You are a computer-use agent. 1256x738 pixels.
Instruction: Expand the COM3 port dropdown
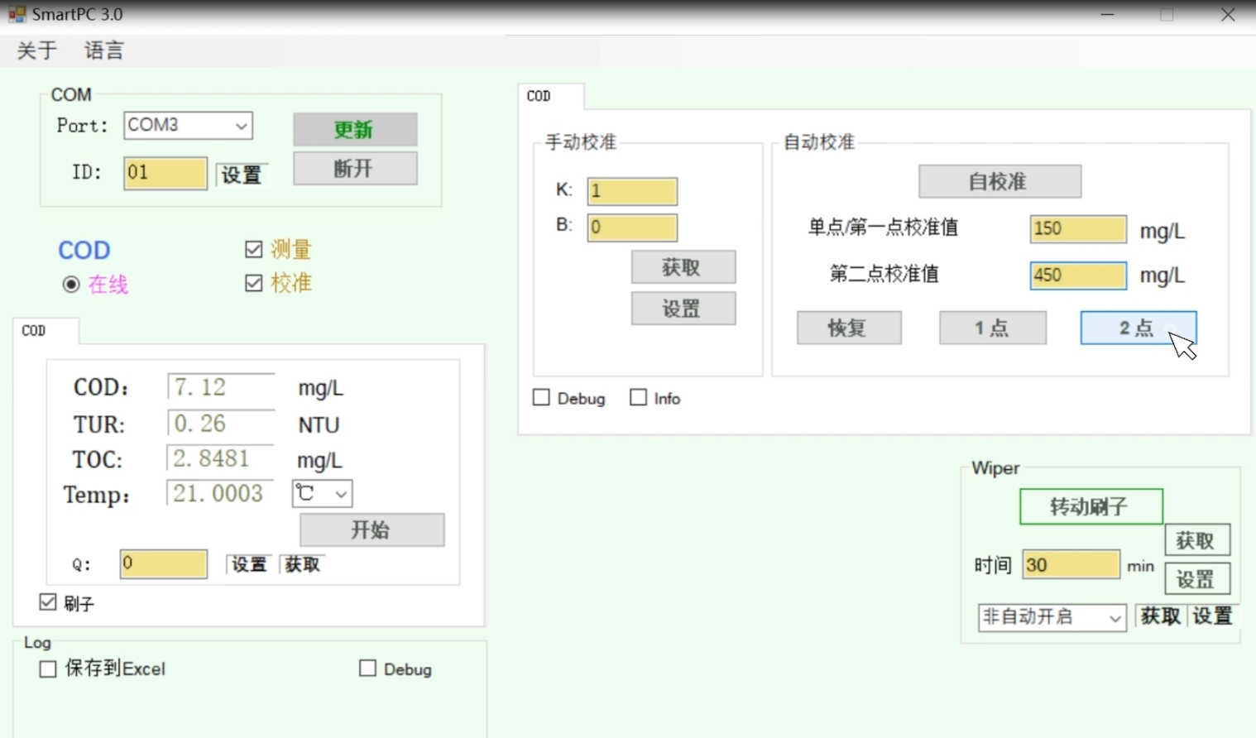pos(241,126)
